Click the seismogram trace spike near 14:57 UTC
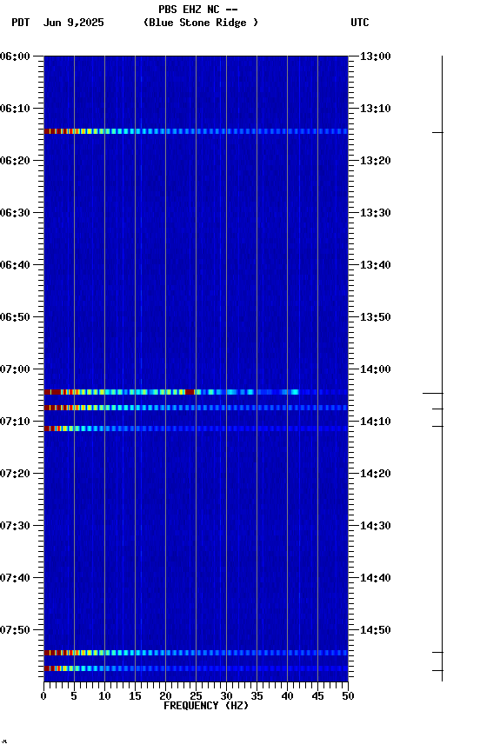Viewport: 480px width, 751px height. tap(437, 670)
